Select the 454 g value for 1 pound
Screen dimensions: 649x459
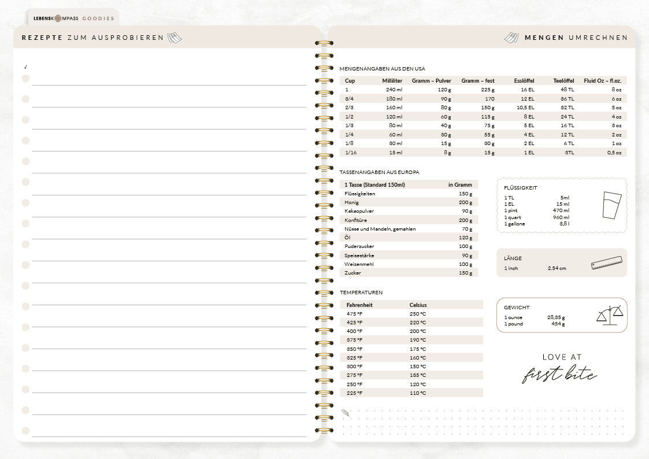tap(558, 324)
